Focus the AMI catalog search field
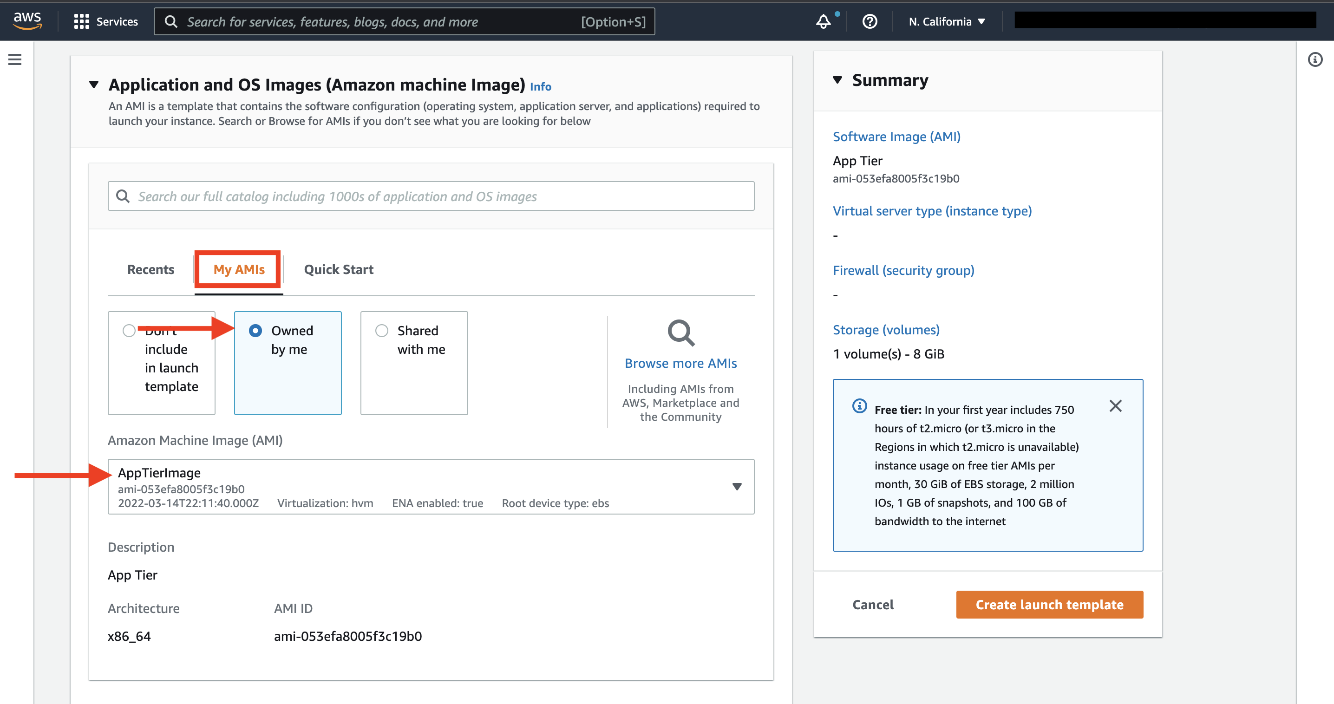 (x=431, y=196)
